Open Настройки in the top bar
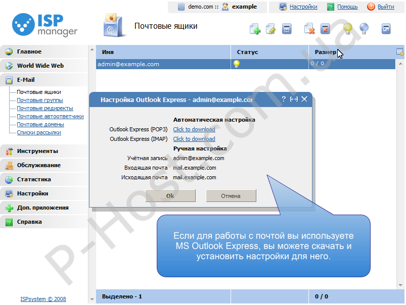This screenshot has width=406, height=305. pos(303,7)
